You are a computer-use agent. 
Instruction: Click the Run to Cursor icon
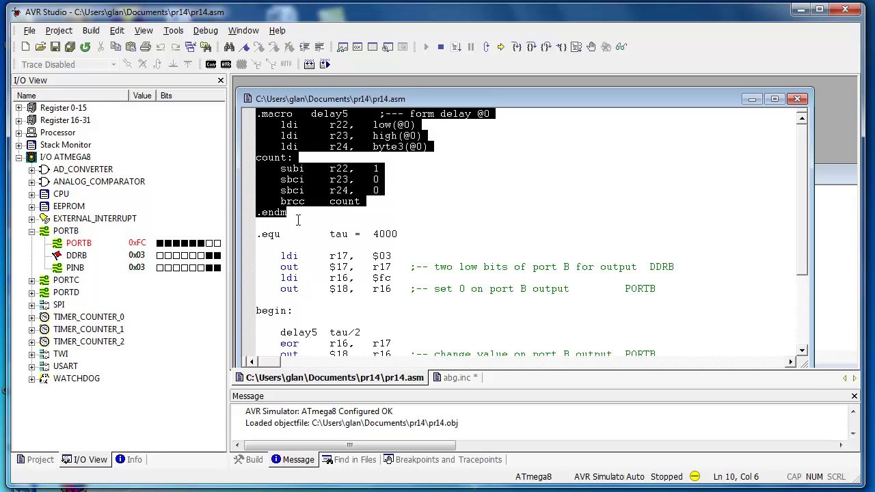coord(561,46)
